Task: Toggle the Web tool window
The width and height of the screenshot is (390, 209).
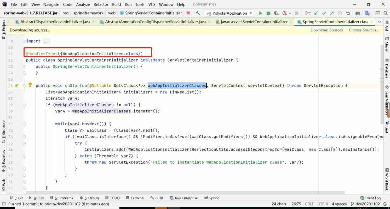Action: (x=3, y=185)
